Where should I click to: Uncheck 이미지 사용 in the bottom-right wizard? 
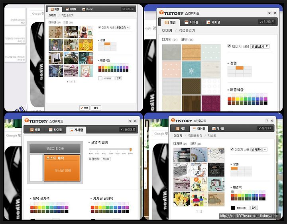pyautogui.click(x=232, y=149)
